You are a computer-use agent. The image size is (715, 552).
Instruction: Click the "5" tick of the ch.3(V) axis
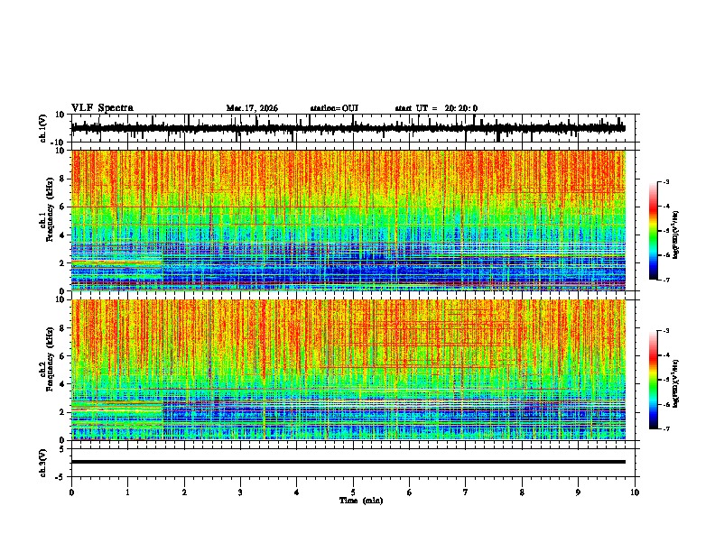point(62,448)
